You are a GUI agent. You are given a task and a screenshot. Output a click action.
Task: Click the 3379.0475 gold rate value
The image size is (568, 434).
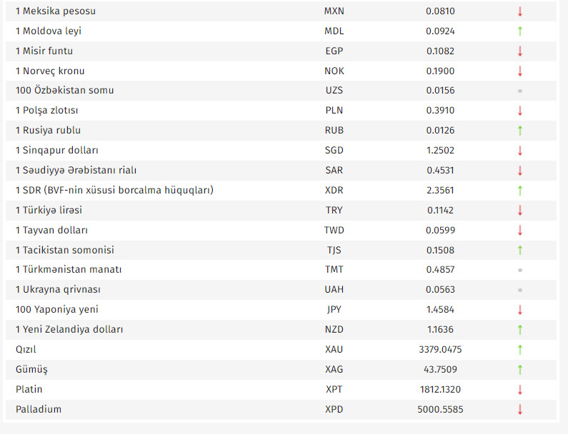[x=439, y=350]
